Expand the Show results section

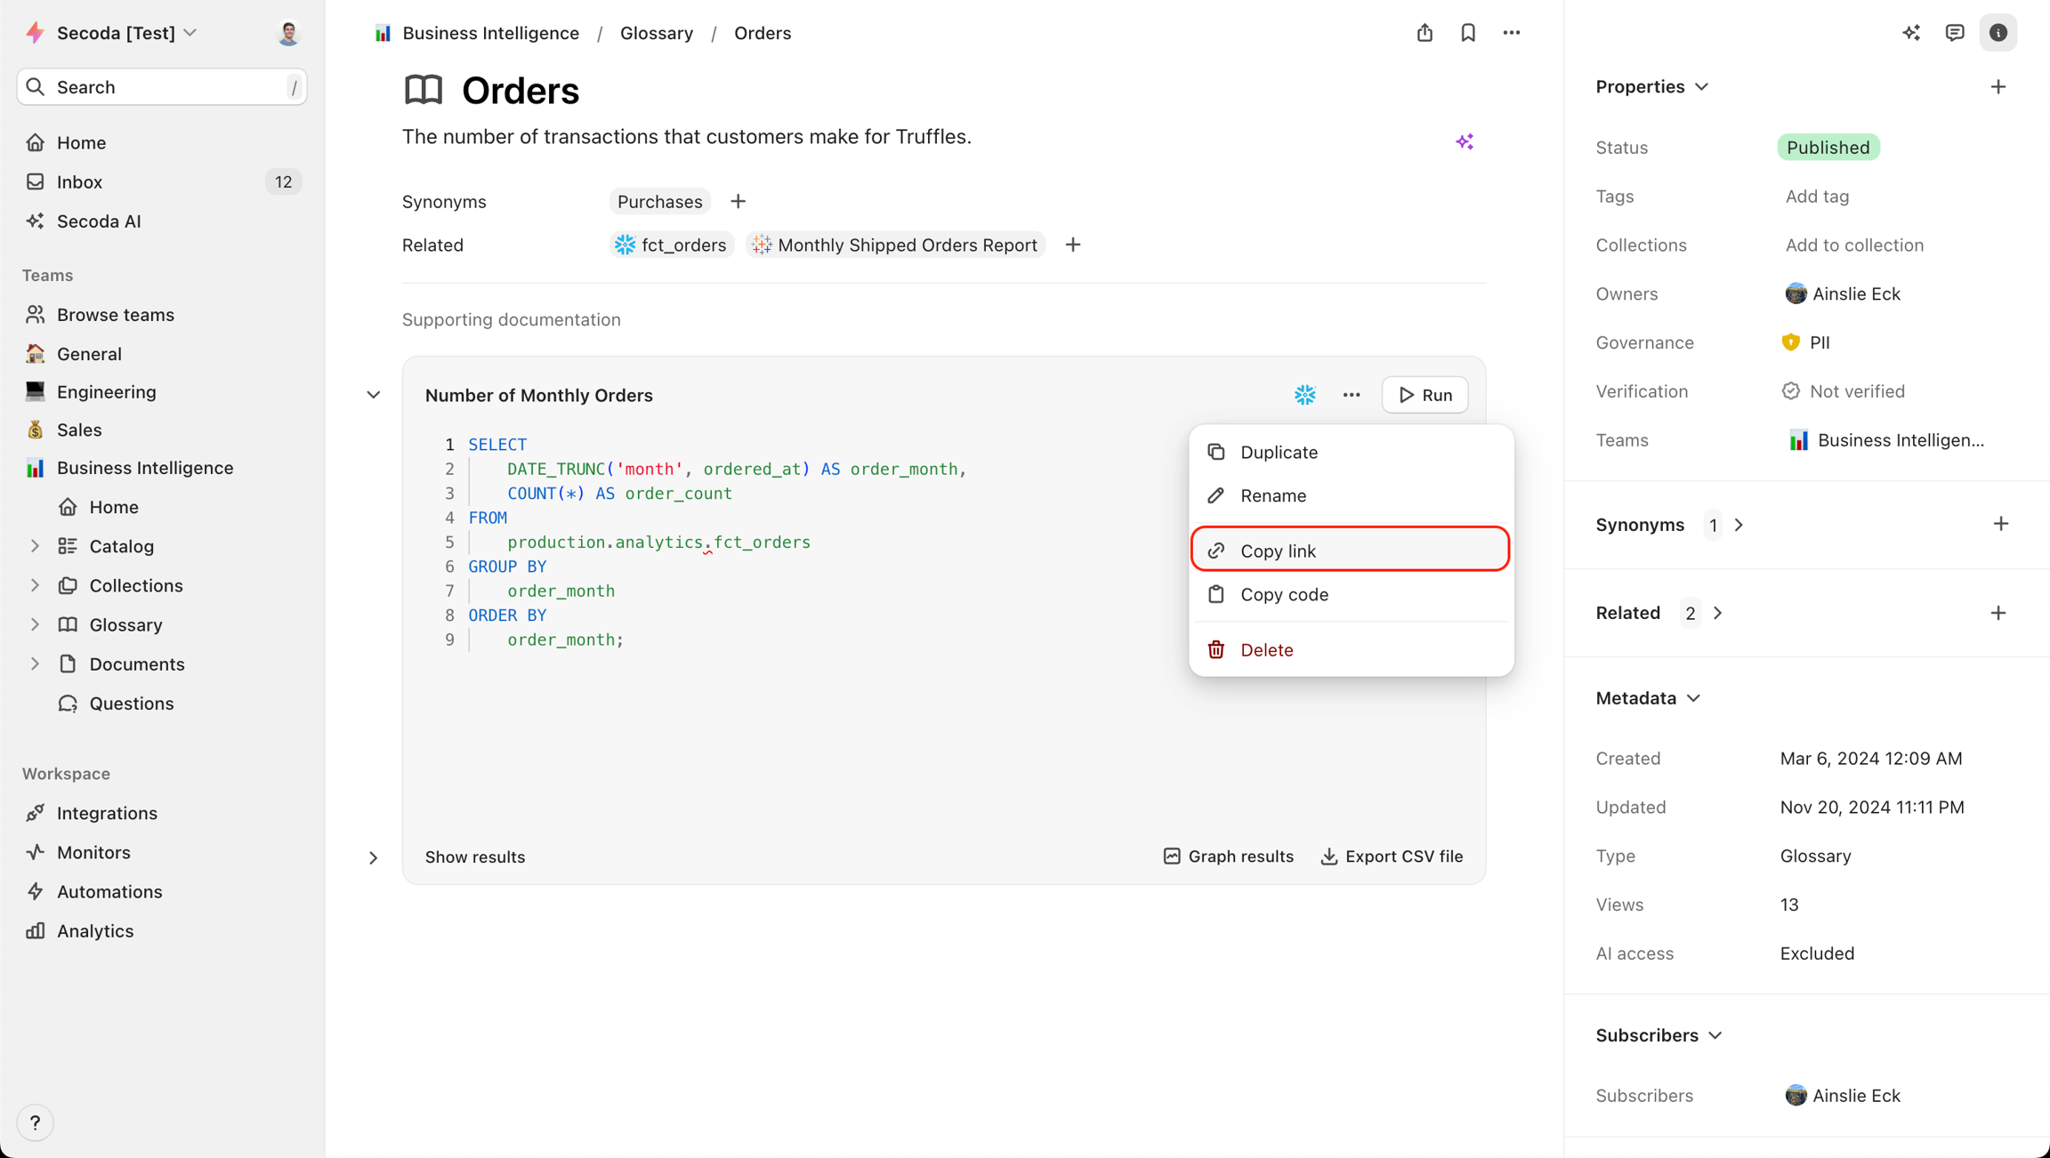click(374, 857)
